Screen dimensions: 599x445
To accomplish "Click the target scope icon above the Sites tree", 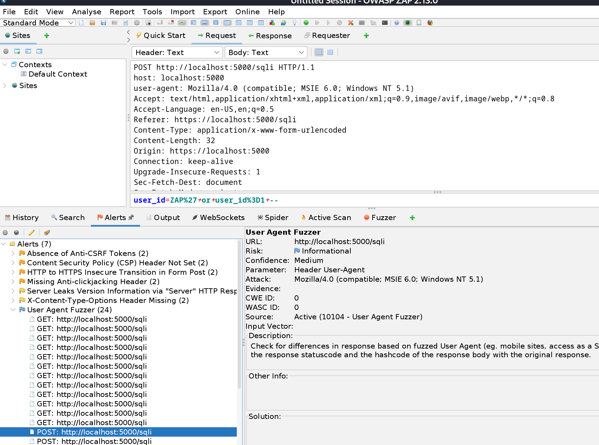I will [x=6, y=51].
